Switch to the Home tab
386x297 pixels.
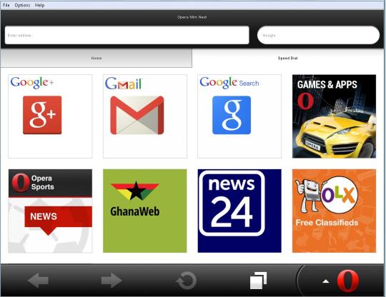point(96,58)
